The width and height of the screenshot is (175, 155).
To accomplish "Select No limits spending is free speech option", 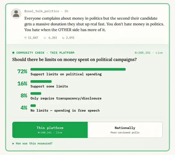I will (65, 111).
